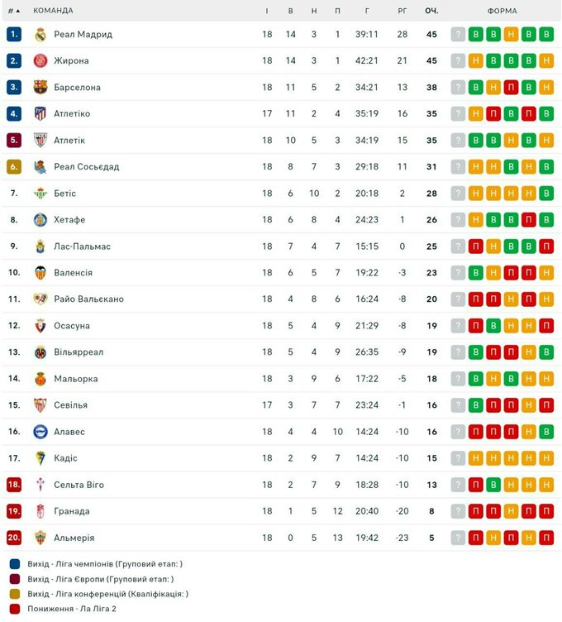Click the Almería club crest
This screenshot has height=622, width=562.
coord(40,538)
